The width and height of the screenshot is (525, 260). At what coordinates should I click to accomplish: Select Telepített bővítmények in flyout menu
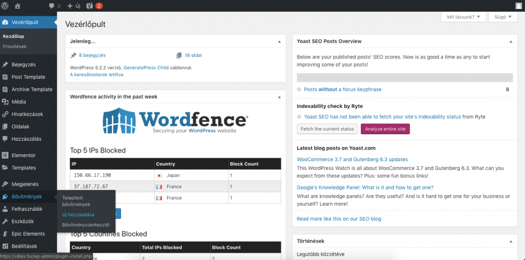coord(76,201)
